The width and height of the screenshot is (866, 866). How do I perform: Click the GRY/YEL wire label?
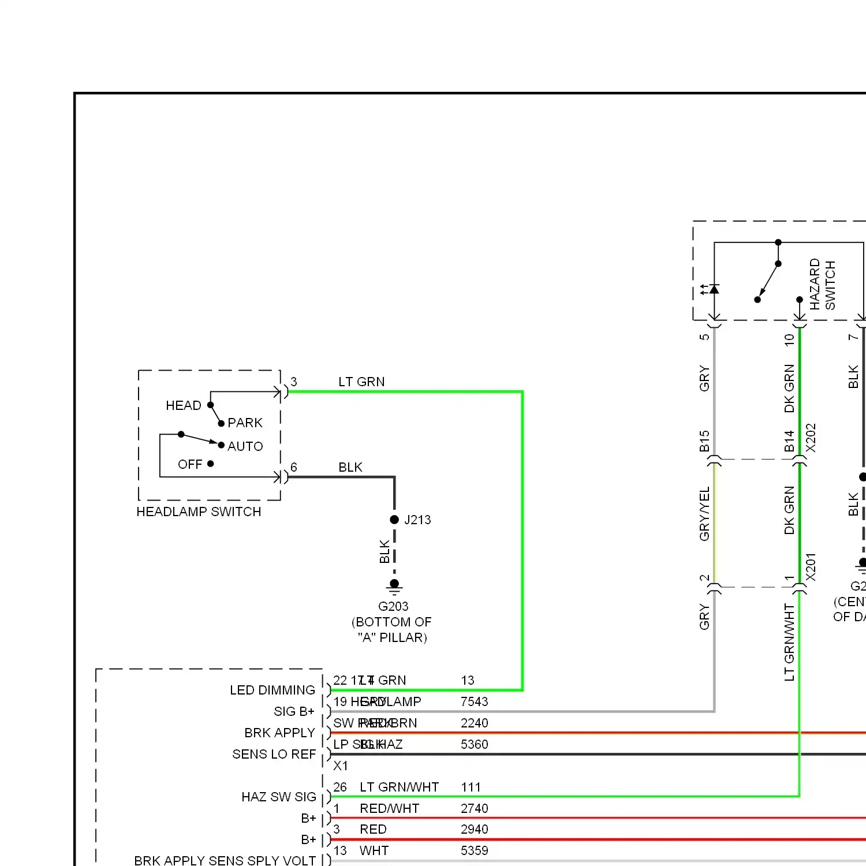pos(704,514)
